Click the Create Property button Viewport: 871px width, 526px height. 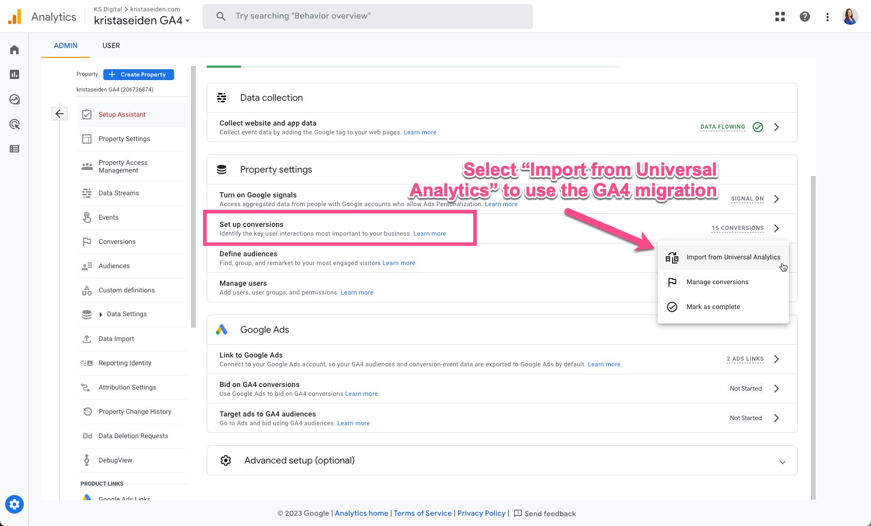click(138, 74)
